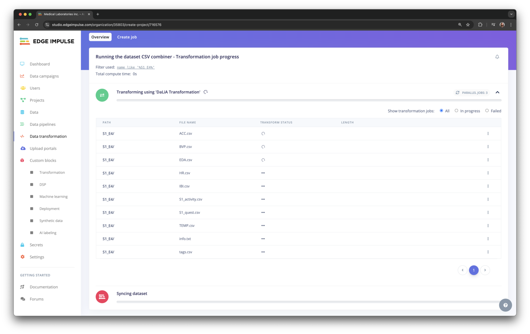The image size is (530, 334).
Task: Click the IBI.csv file name
Action: [184, 186]
